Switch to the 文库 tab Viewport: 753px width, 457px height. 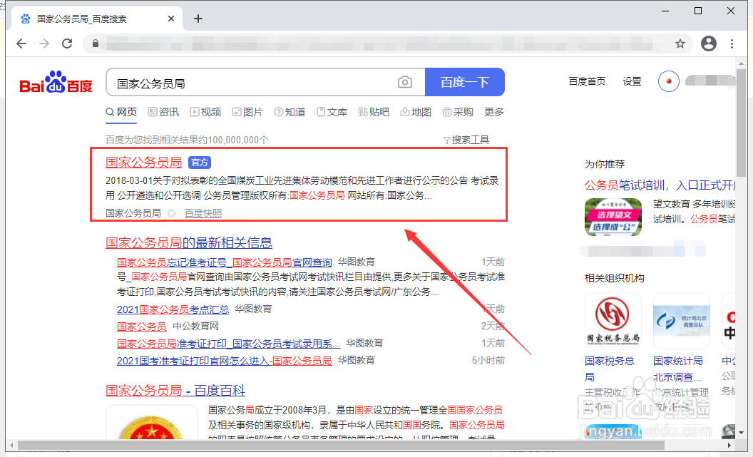pyautogui.click(x=332, y=112)
